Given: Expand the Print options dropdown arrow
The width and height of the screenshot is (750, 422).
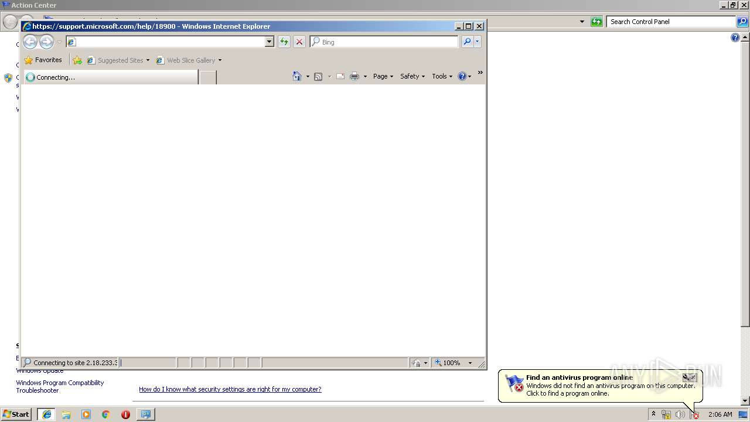Looking at the screenshot, I should tap(365, 76).
